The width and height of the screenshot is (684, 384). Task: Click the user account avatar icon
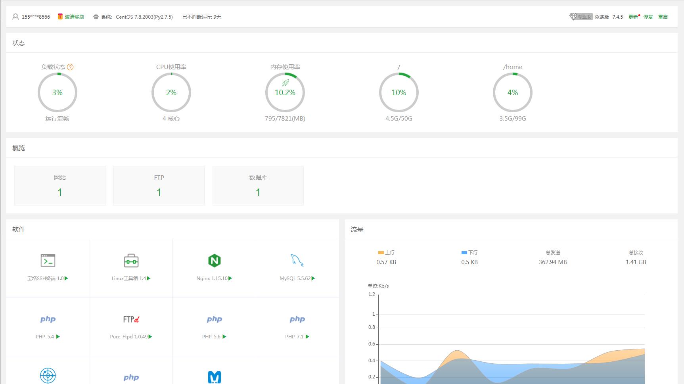point(15,17)
